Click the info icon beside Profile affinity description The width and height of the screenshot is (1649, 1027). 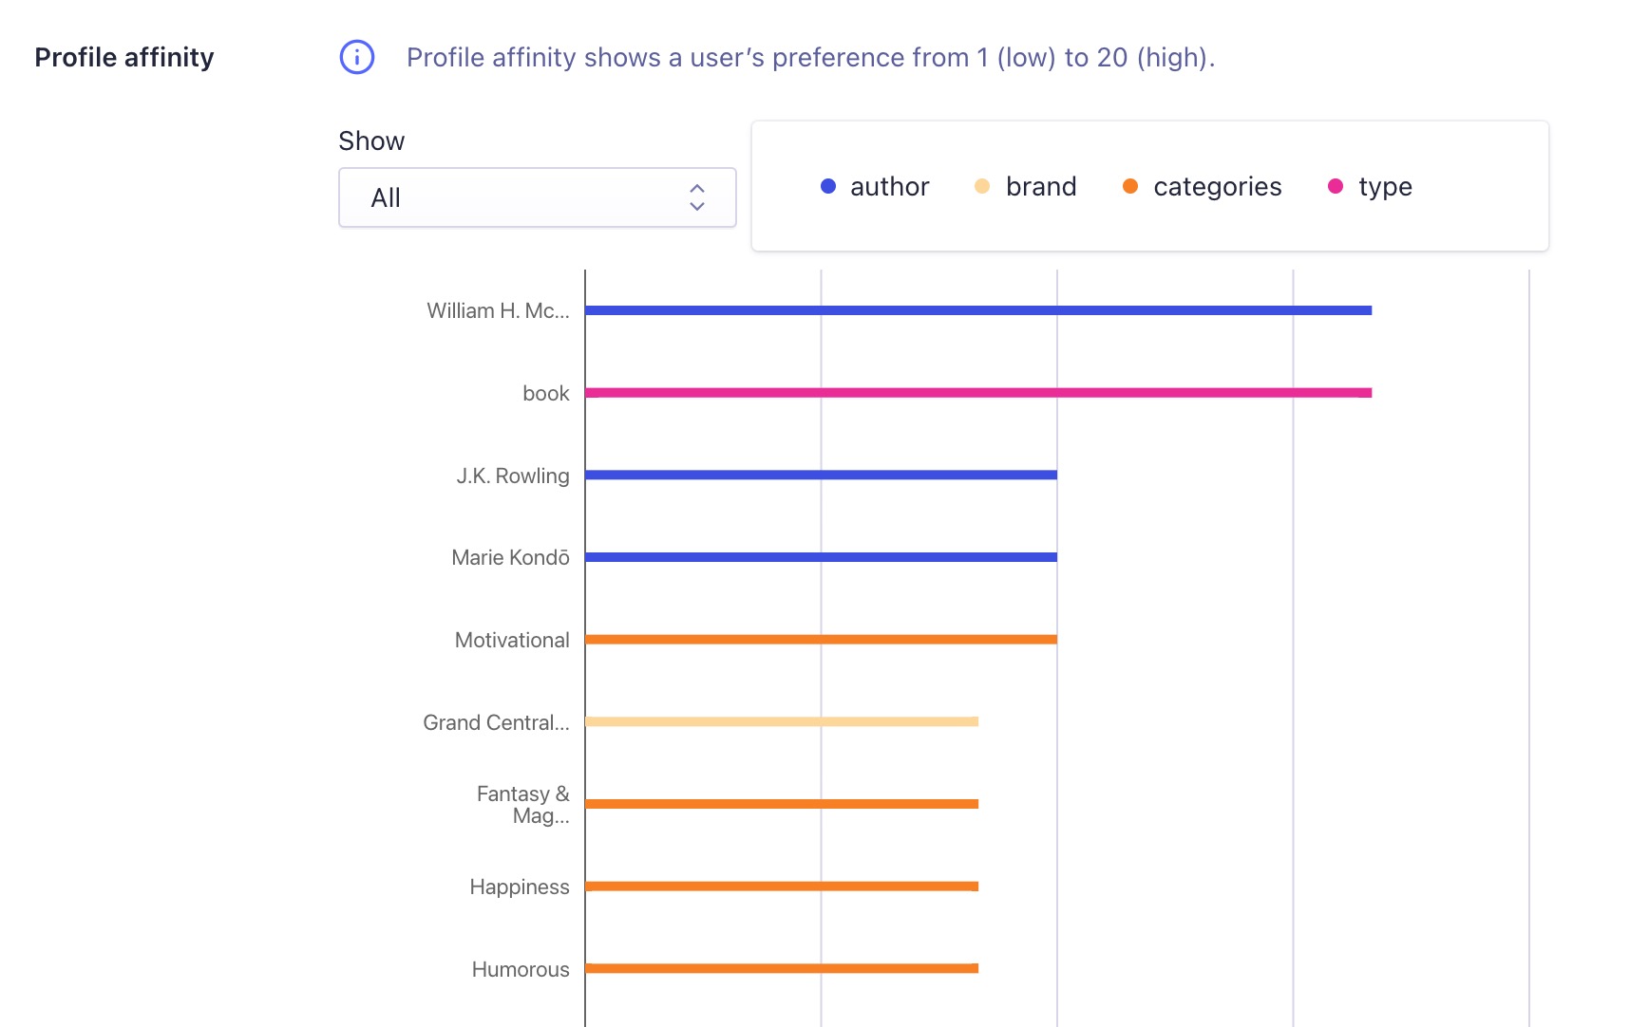357,57
